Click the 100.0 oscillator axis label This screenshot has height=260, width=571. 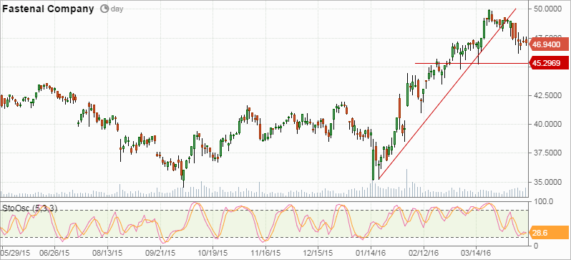pyautogui.click(x=543, y=201)
